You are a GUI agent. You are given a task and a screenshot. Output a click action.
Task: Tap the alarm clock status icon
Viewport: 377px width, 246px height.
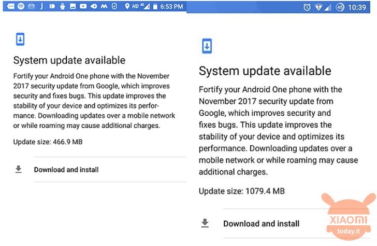[x=307, y=7]
